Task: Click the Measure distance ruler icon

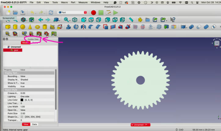Action: pyautogui.click(x=131, y=20)
